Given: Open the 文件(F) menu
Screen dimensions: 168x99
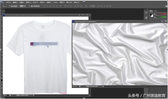Looking at the screenshot, I should point(8,2).
